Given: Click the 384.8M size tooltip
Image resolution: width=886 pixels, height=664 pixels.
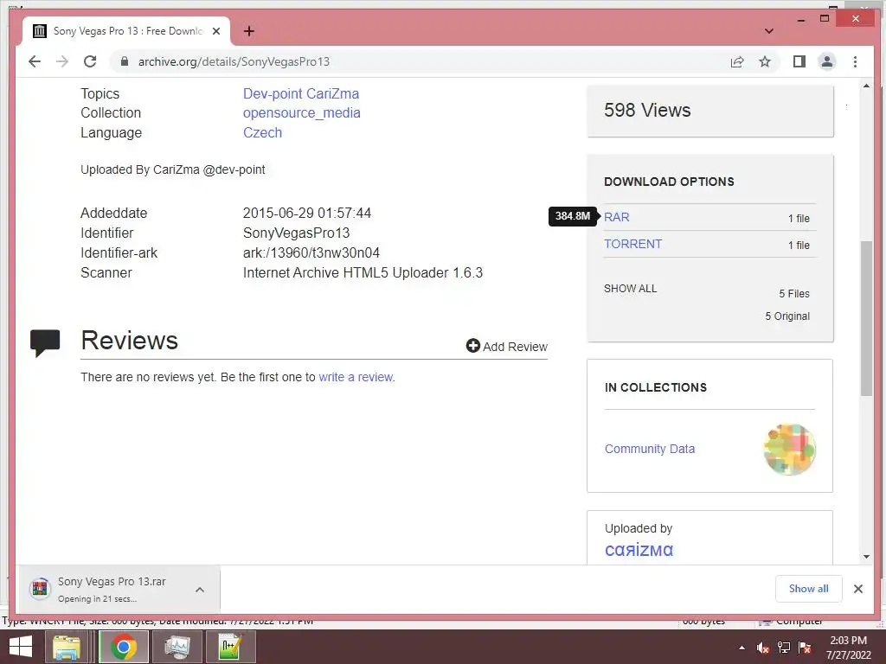Looking at the screenshot, I should click(x=573, y=216).
